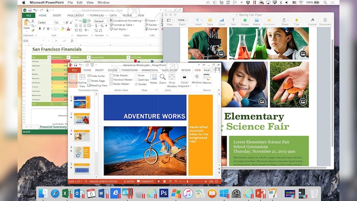Image resolution: width=357 pixels, height=201 pixels.
Task: Click Save icon in PowerPoint title bar
Action: point(75,65)
